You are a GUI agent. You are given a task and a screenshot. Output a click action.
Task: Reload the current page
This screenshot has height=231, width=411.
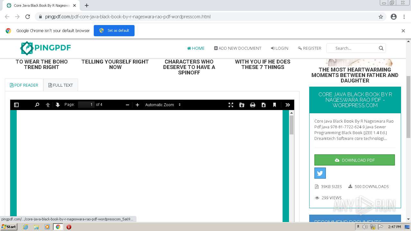click(28, 17)
